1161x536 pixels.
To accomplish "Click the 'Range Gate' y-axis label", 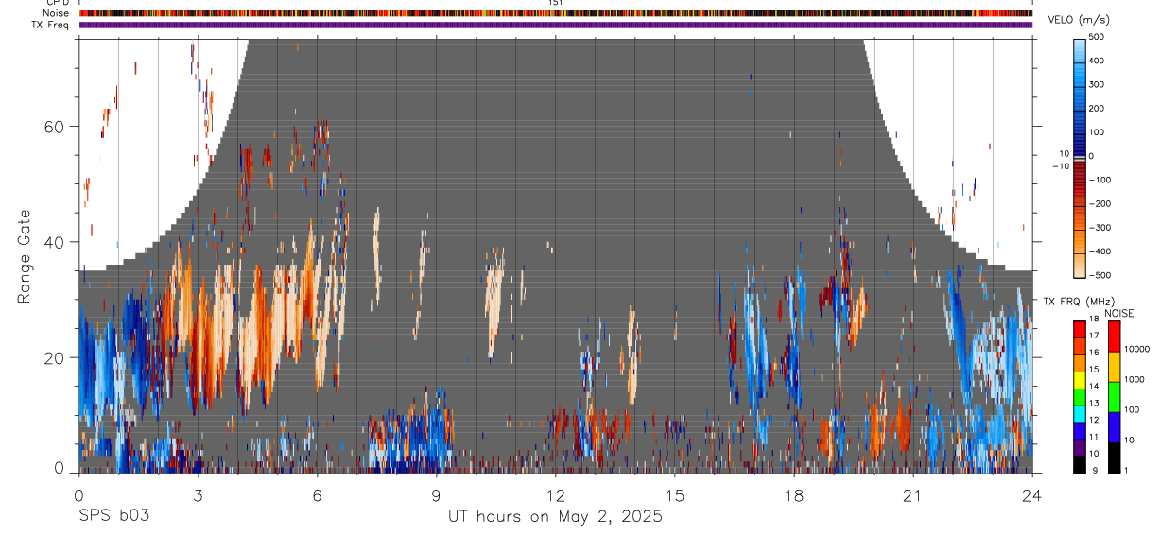I will (x=24, y=255).
